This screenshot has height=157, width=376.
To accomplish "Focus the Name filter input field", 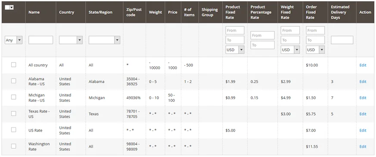I will pyautogui.click(x=40, y=40).
